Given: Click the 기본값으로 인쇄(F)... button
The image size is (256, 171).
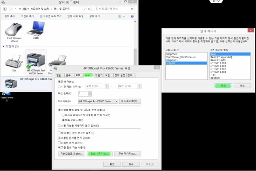Looking at the screenshot, I should [x=72, y=154].
